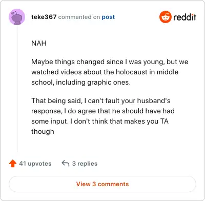Click the "commented on" header text
This screenshot has height=201, width=205.
coord(79,17)
